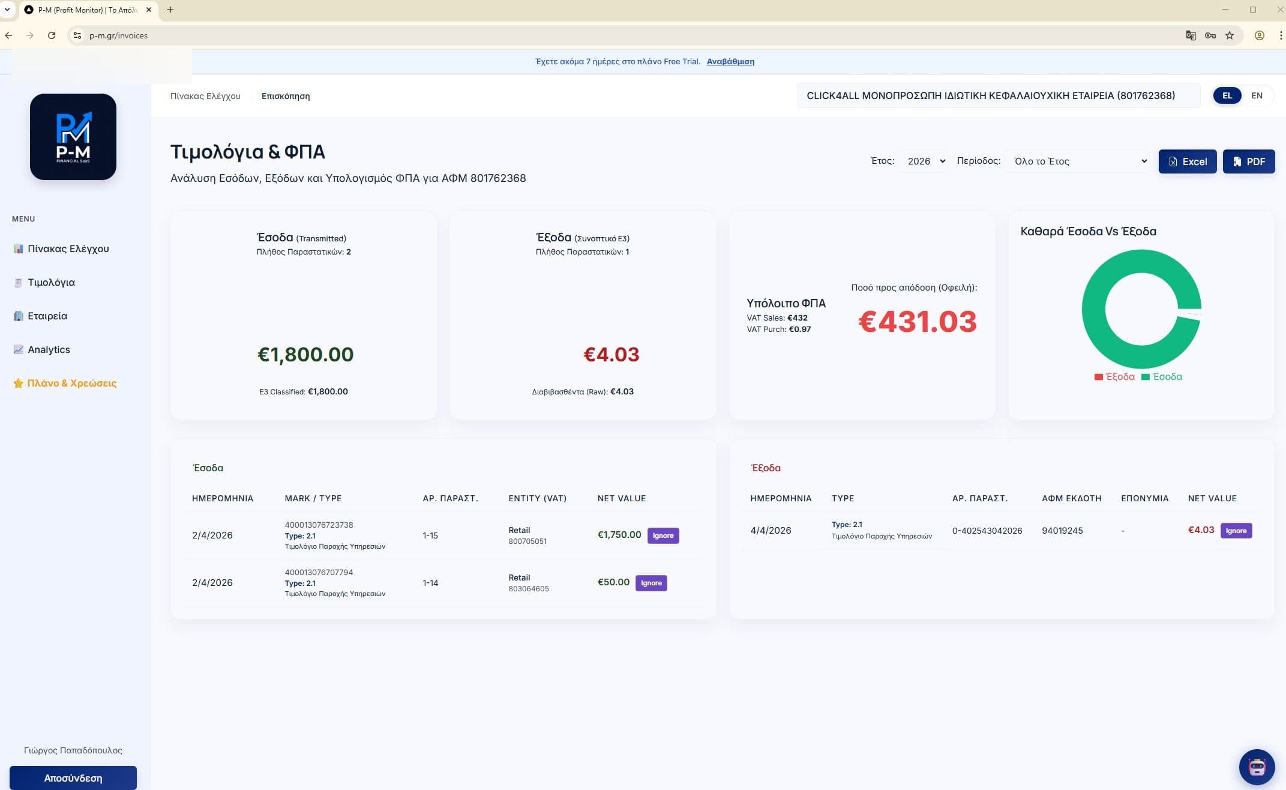Open the tab search dropdown arrow
The height and width of the screenshot is (790, 1286).
7,10
